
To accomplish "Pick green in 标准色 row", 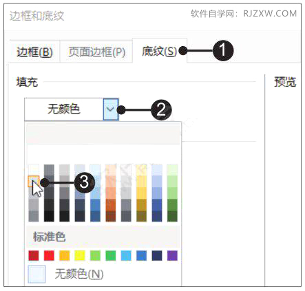I will point(111,255).
